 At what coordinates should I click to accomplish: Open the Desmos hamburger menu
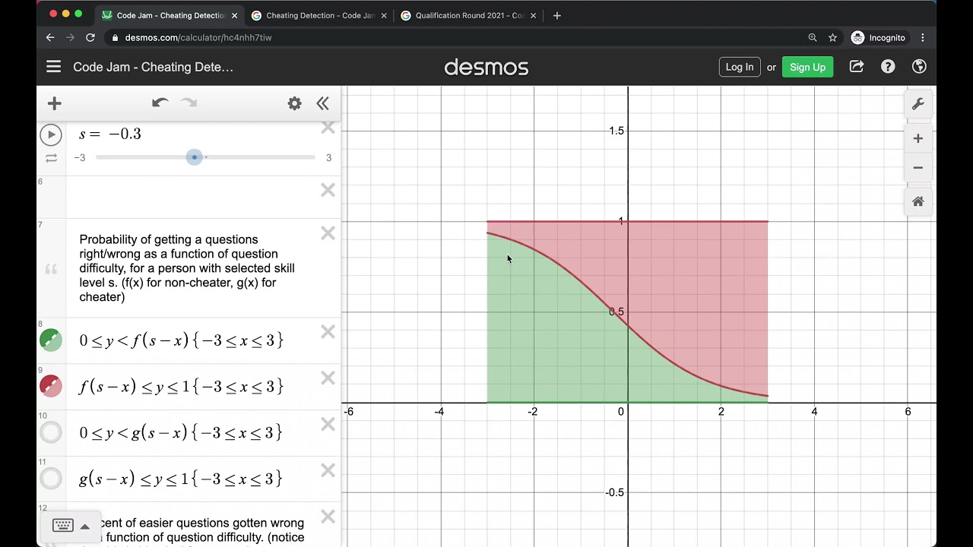point(53,67)
